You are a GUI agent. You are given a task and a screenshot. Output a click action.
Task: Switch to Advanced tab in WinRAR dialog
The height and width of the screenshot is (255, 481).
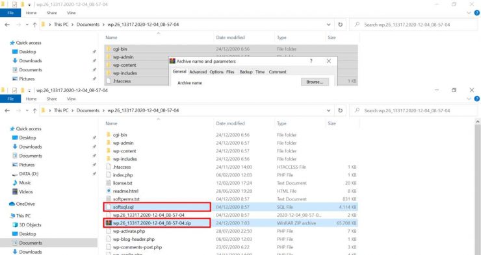pyautogui.click(x=198, y=72)
